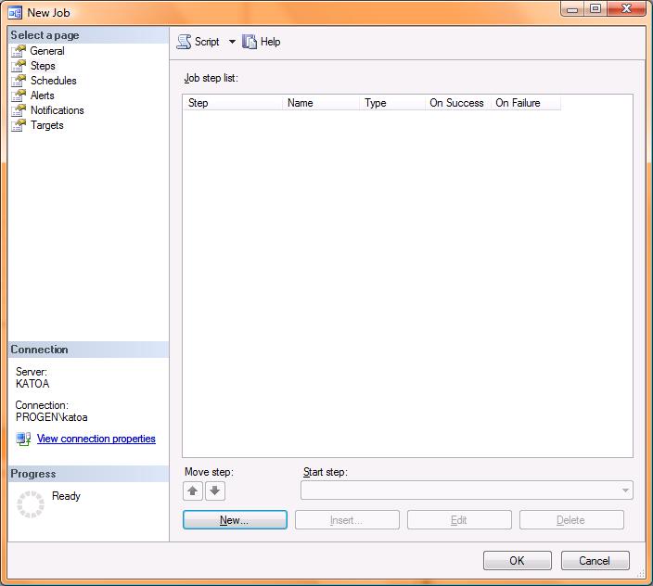Click the On Success column header
Viewport: 653px width, 586px height.
[457, 103]
